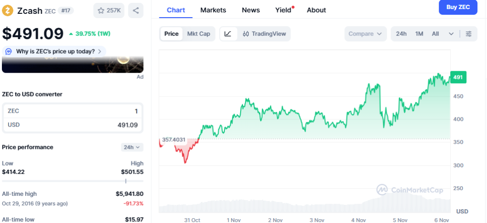Viewport: 487px width, 223px height.
Task: Open the Compare dropdown
Action: coord(365,34)
